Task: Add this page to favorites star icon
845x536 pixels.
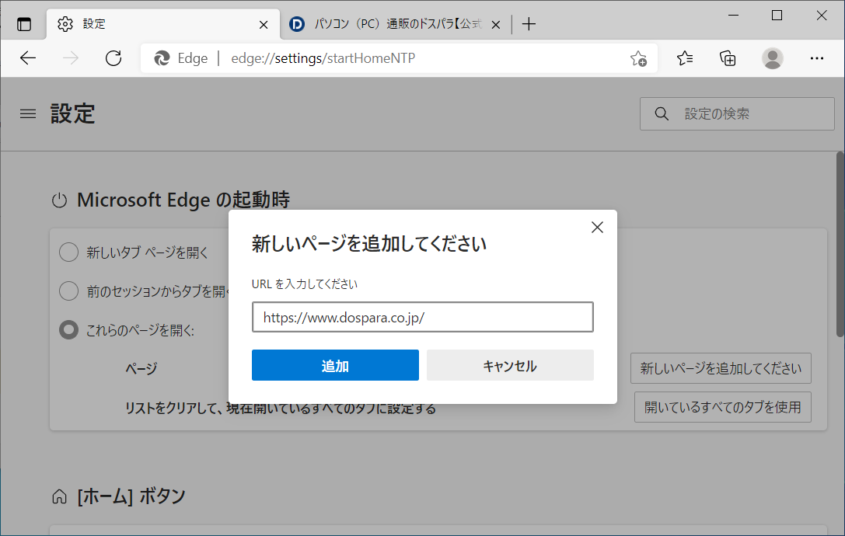Action: [x=638, y=58]
